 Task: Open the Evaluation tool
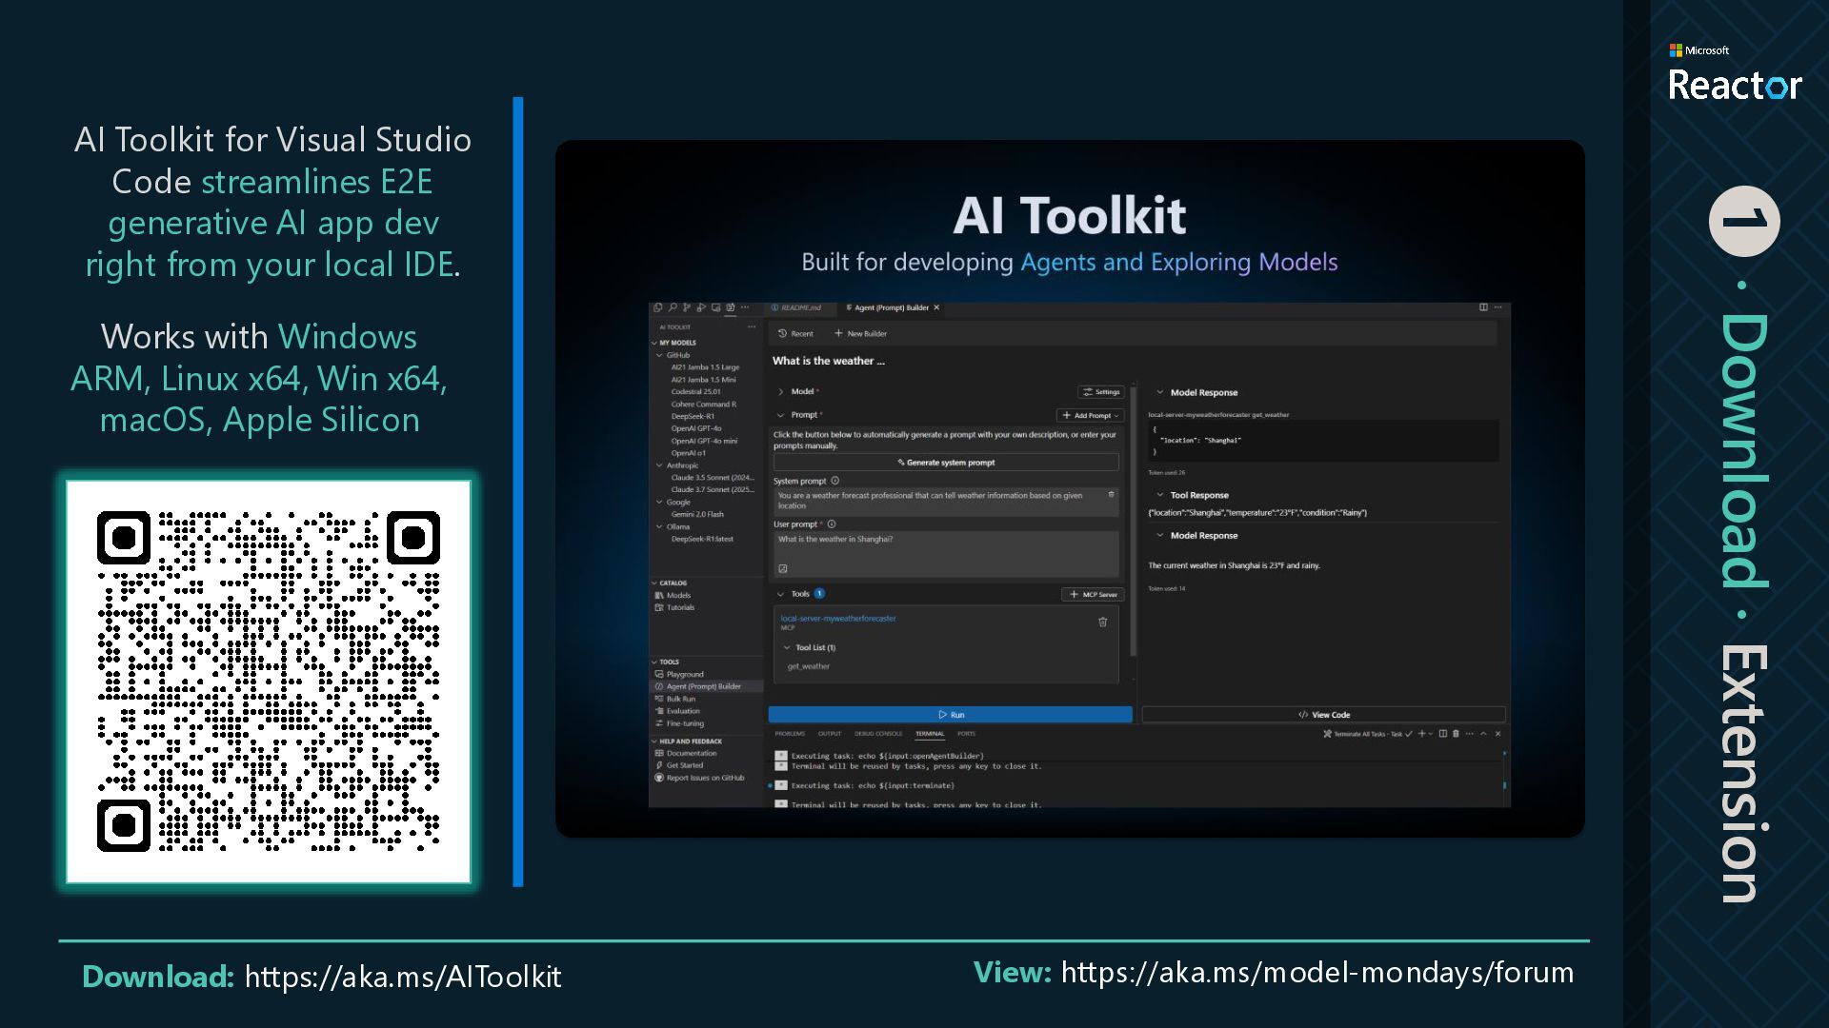pos(677,711)
